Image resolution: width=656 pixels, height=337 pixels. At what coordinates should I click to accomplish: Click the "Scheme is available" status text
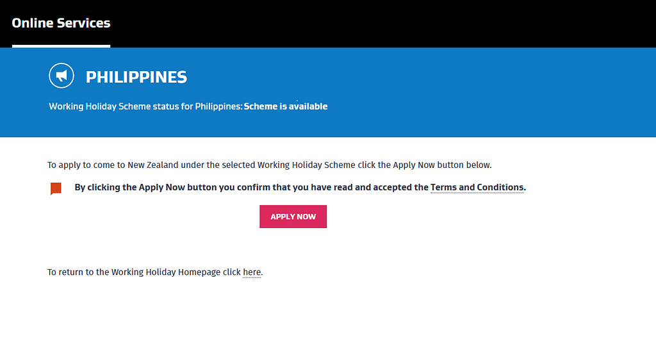tap(286, 106)
